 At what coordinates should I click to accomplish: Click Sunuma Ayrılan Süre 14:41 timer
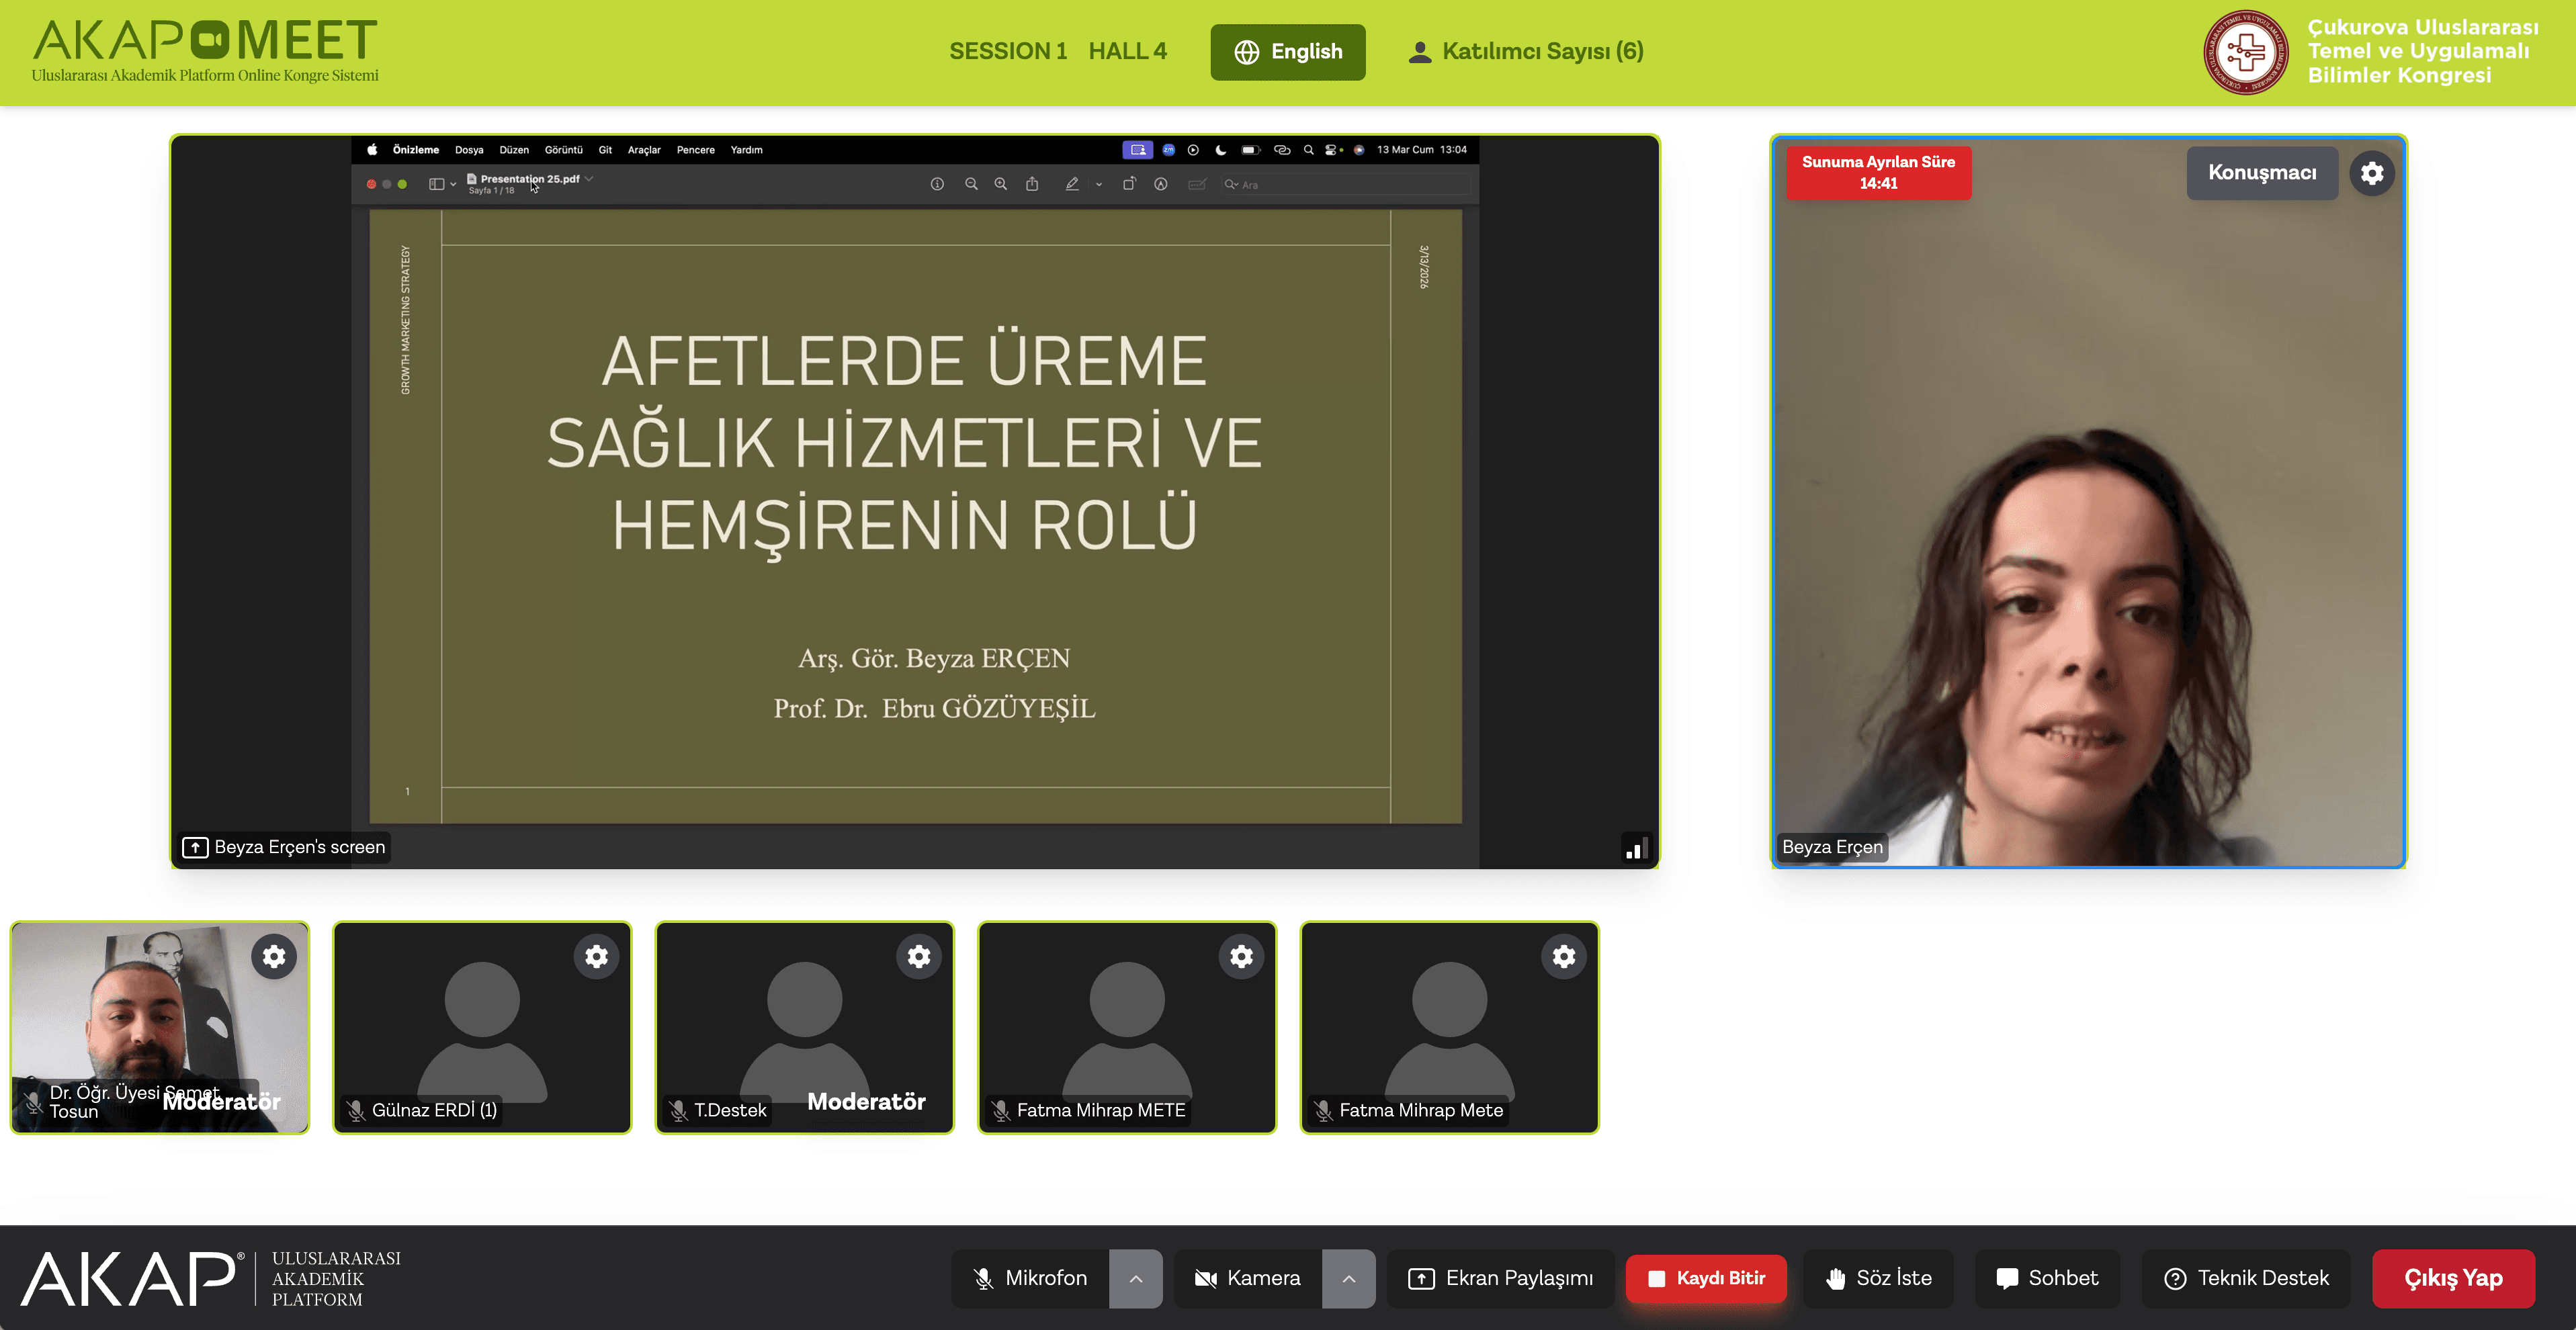pyautogui.click(x=1878, y=173)
